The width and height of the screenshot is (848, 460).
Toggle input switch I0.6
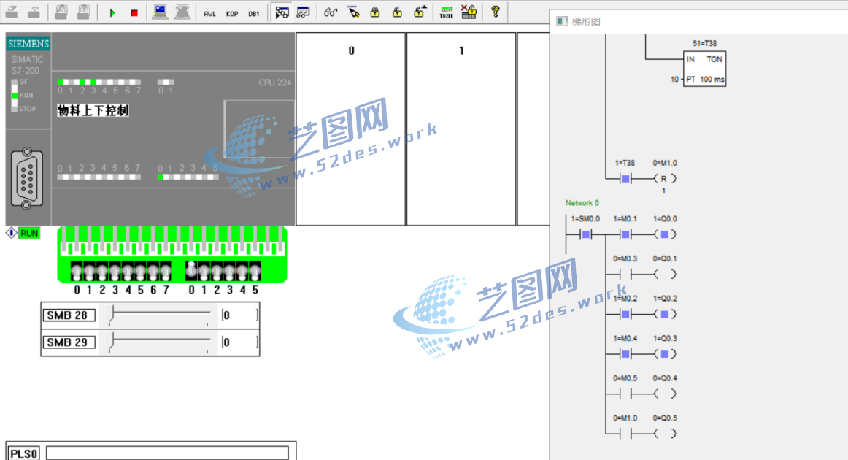153,271
